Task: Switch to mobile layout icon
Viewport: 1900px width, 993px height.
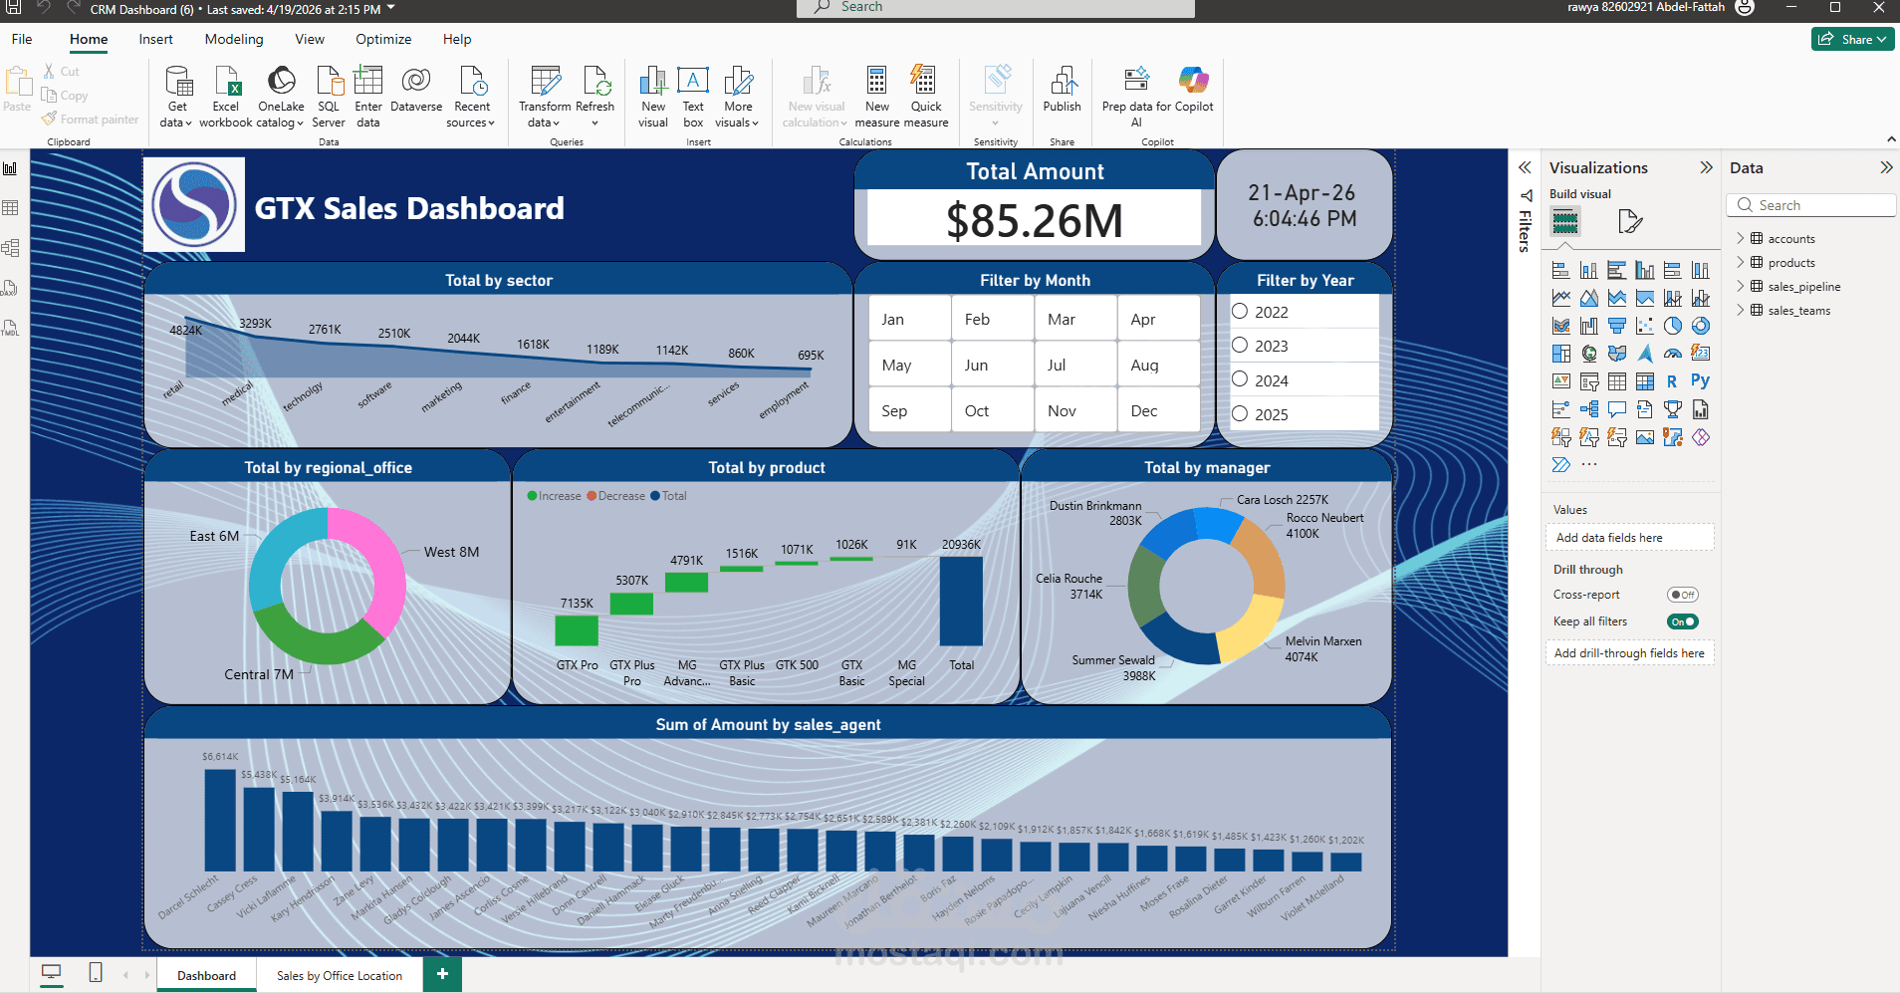Action: [96, 973]
